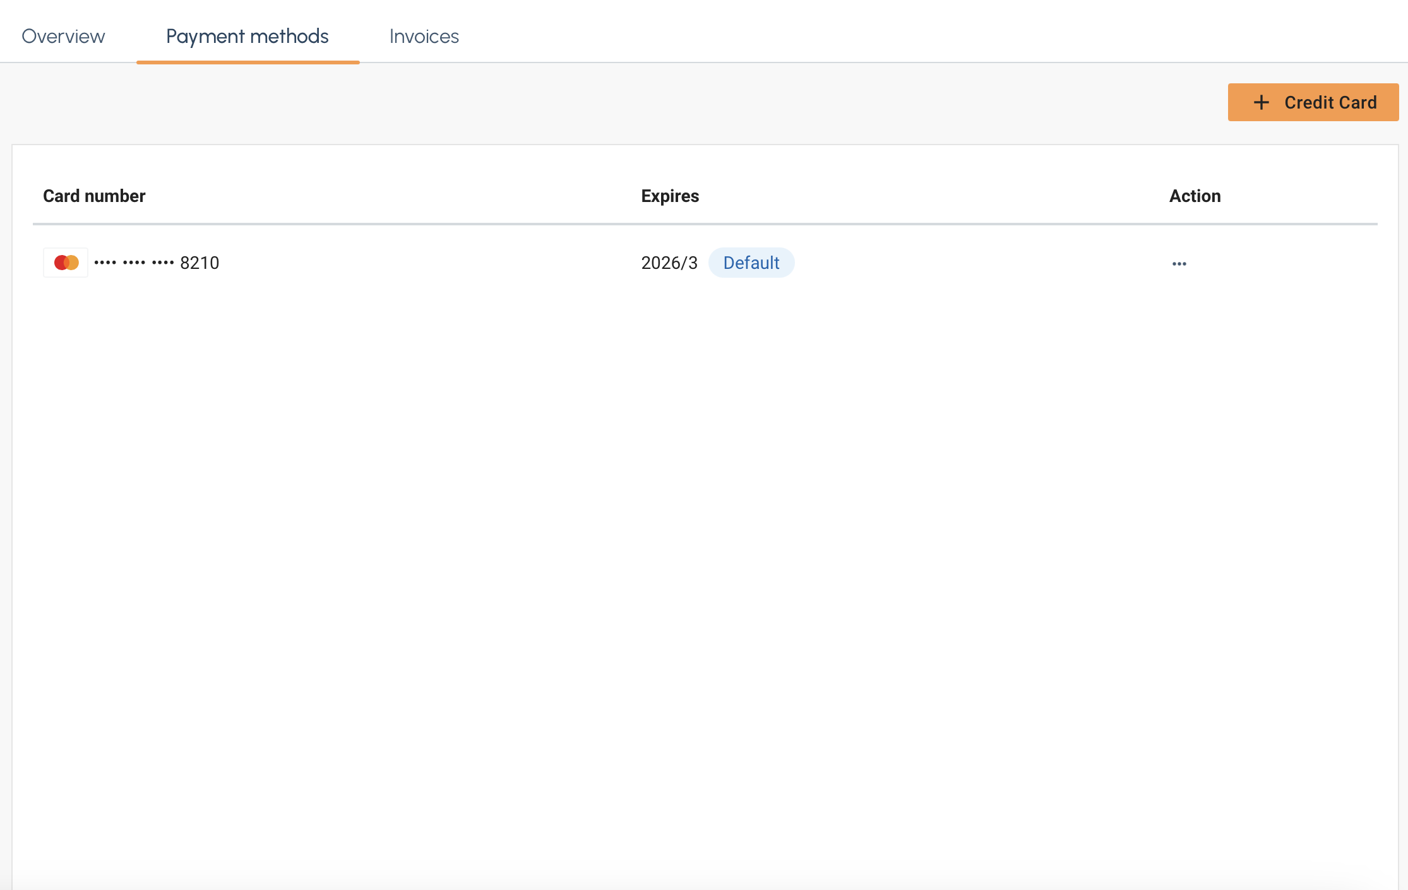The width and height of the screenshot is (1408, 890).
Task: Click the last four digits 8210
Action: 200,263
